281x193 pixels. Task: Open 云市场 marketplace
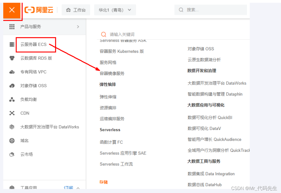coord(26,154)
